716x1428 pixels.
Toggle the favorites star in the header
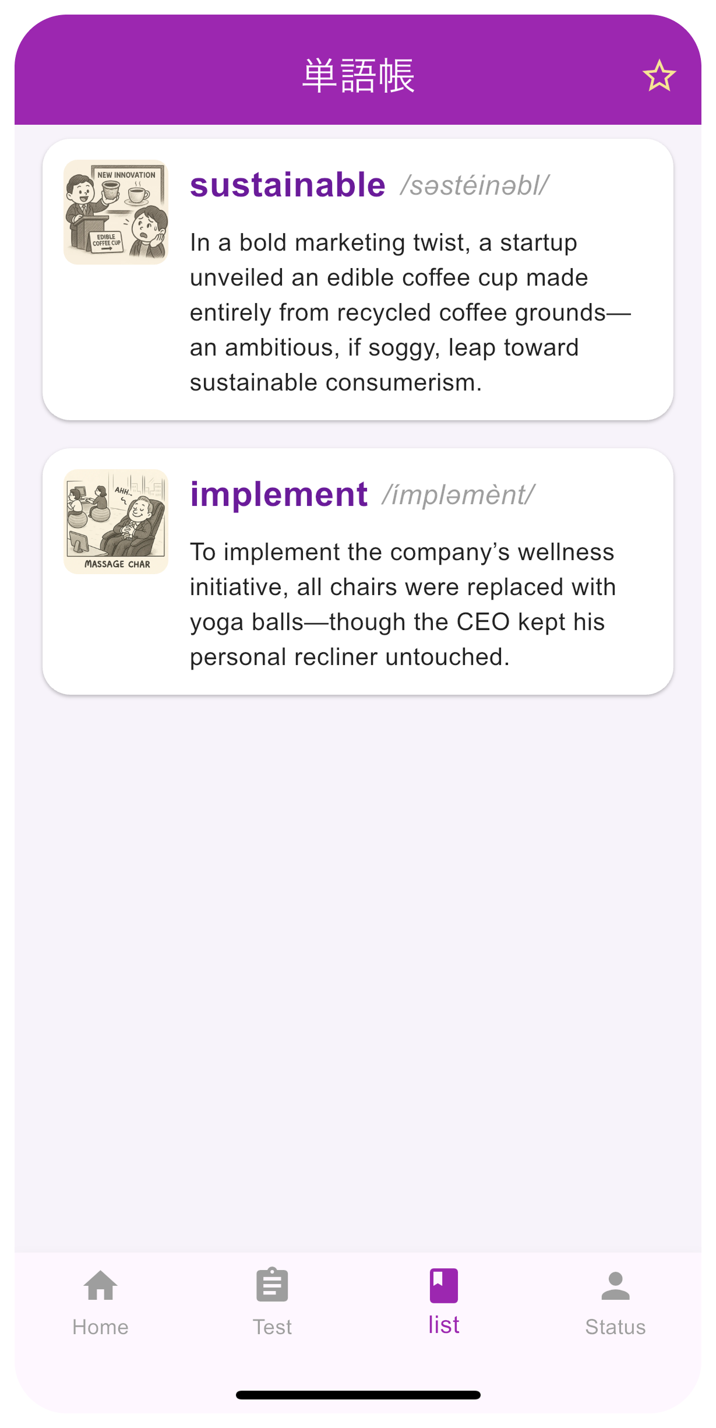pyautogui.click(x=659, y=76)
